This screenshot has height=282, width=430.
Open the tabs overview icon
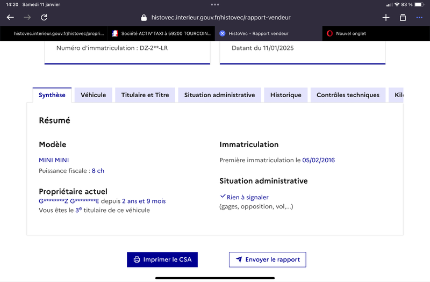[x=403, y=18]
